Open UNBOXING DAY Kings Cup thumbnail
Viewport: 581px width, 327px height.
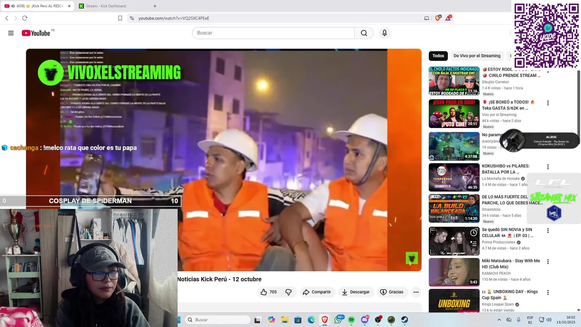pyautogui.click(x=454, y=301)
